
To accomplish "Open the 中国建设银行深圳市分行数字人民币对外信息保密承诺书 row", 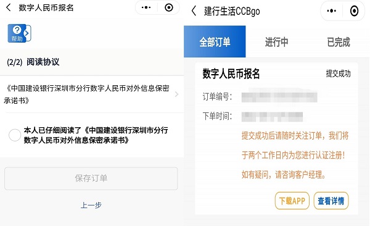I will [92, 94].
